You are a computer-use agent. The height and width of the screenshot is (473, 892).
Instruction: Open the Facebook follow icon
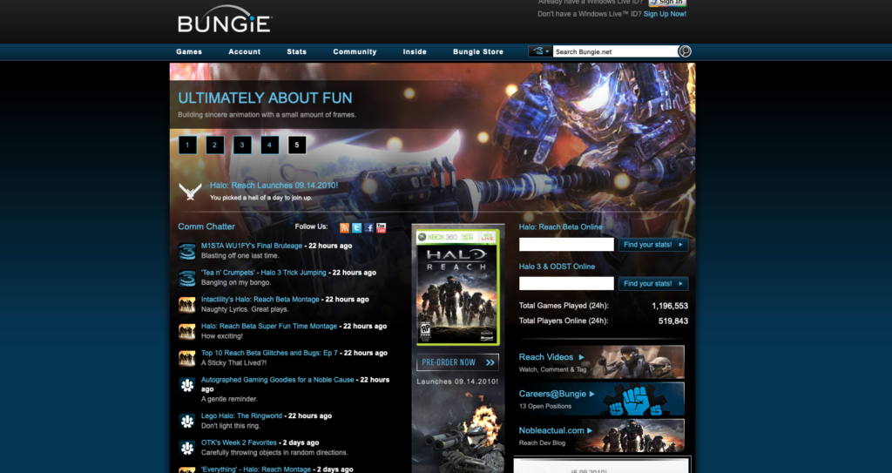[x=368, y=227]
